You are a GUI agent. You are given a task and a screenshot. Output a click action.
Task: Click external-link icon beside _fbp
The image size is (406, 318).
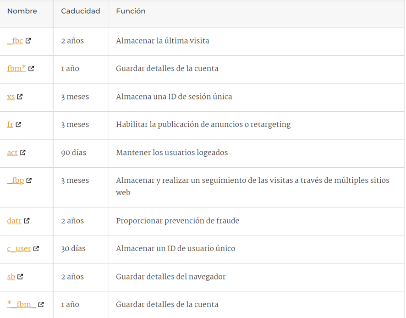click(29, 181)
